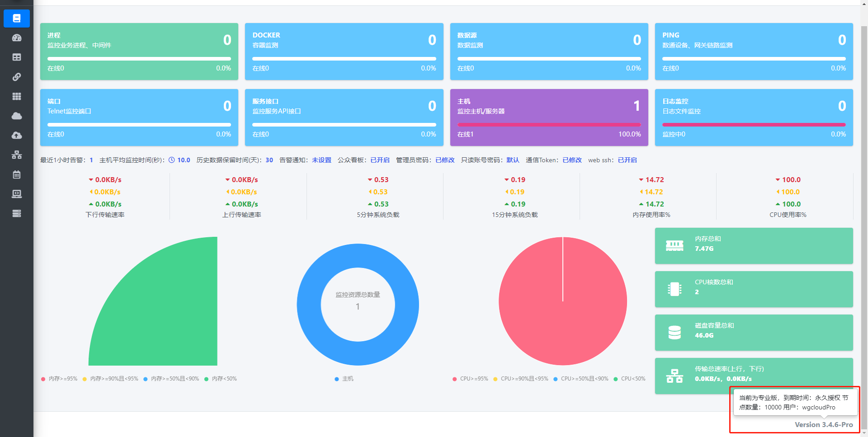Toggle the CPU>=95% legend item
Screen dimensions: 868x437
pos(470,379)
